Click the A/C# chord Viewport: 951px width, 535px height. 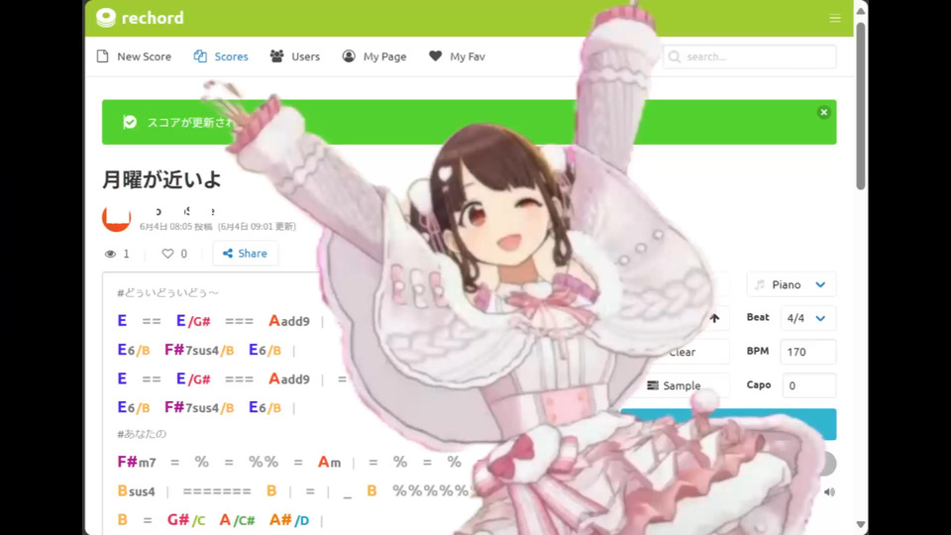pos(237,520)
